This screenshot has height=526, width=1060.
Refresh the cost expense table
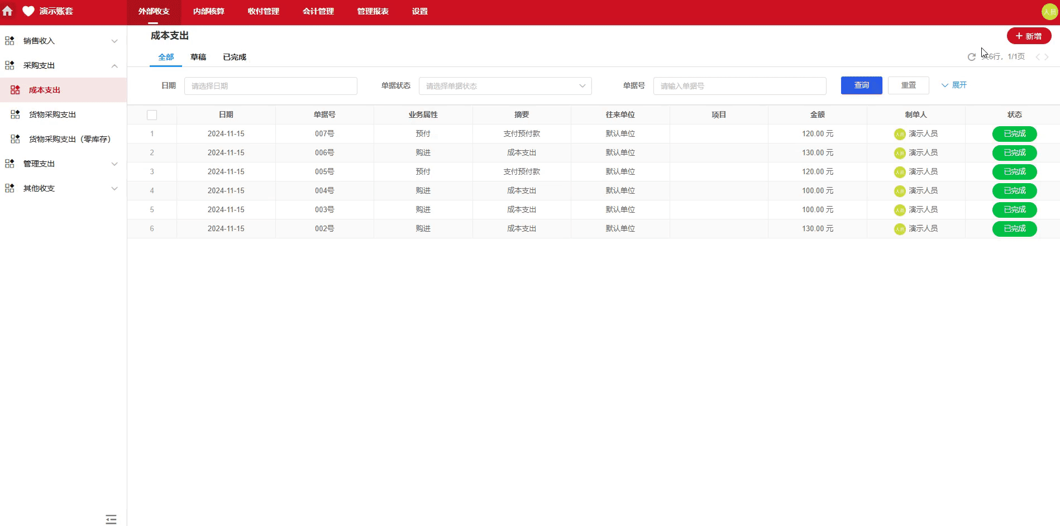click(971, 56)
